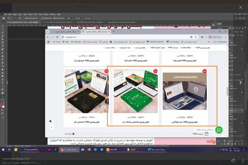Expand the 'تقویم رومیزی 1404' site menu
Viewport: 248px width, 165px height.
(201, 48)
